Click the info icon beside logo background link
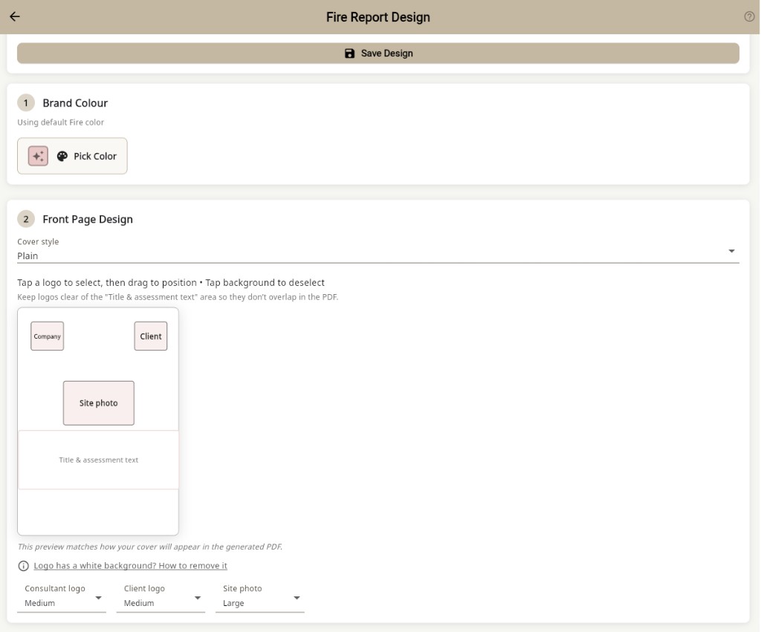 coord(23,566)
